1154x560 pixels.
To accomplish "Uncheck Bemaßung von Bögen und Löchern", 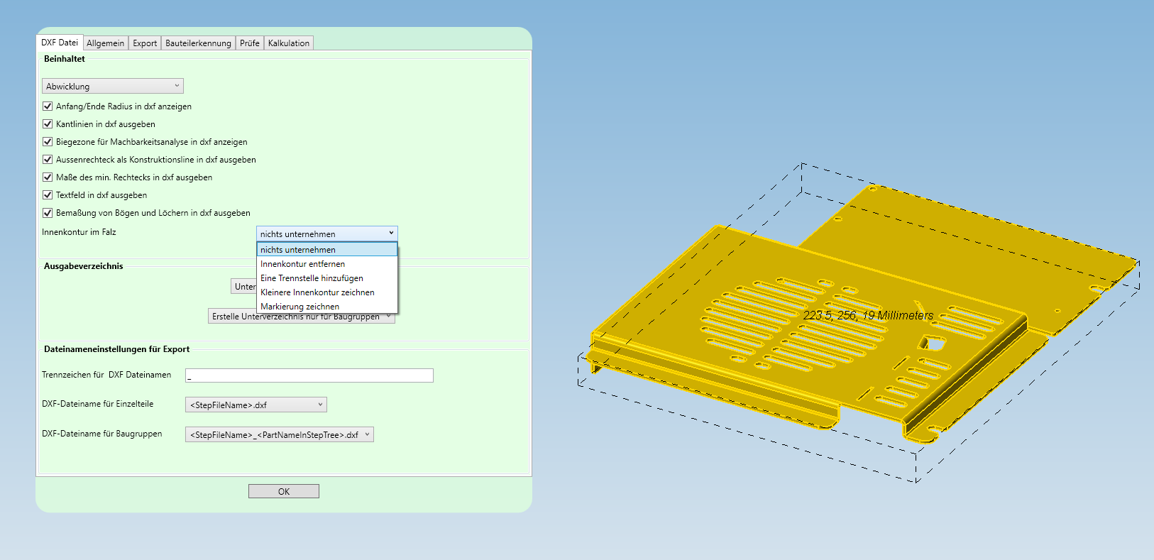I will pyautogui.click(x=48, y=213).
